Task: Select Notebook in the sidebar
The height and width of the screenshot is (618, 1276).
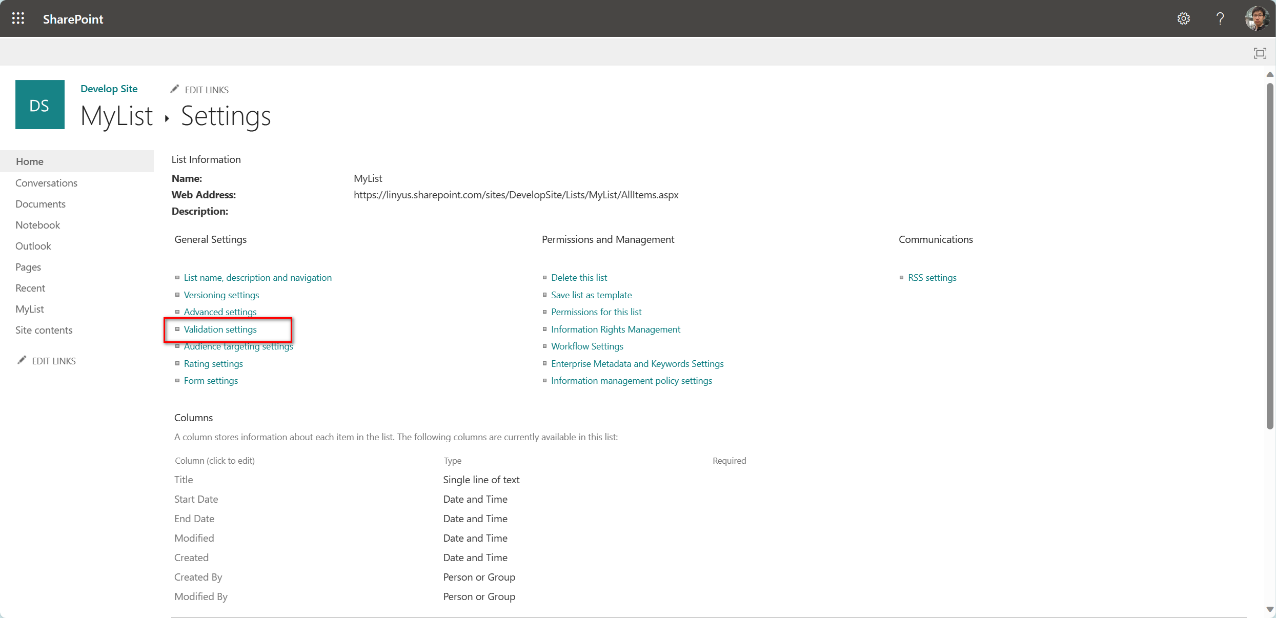Action: pos(37,225)
